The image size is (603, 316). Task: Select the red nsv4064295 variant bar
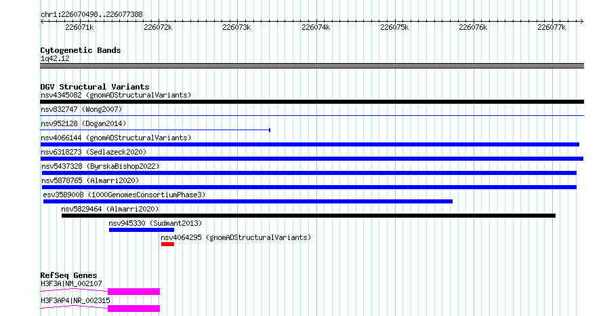point(167,244)
